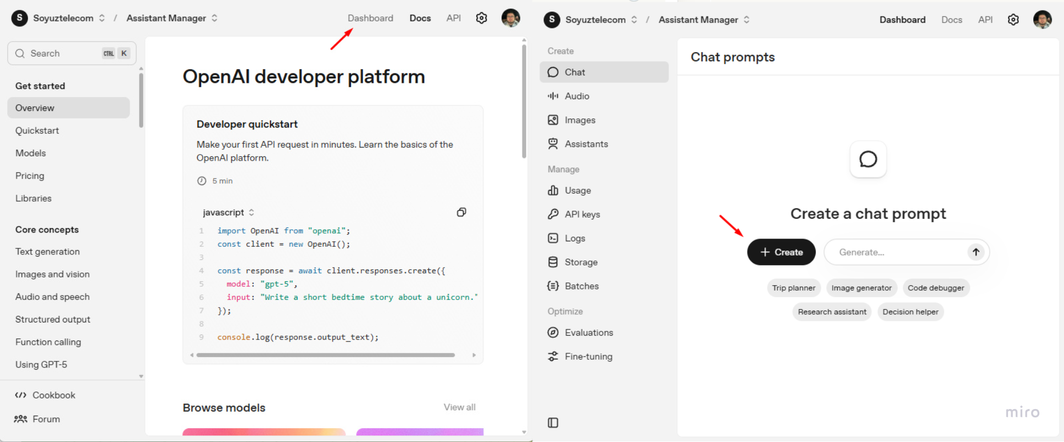Image resolution: width=1064 pixels, height=442 pixels.
Task: Open settings gear in right Dashboard window
Action: tap(1013, 20)
